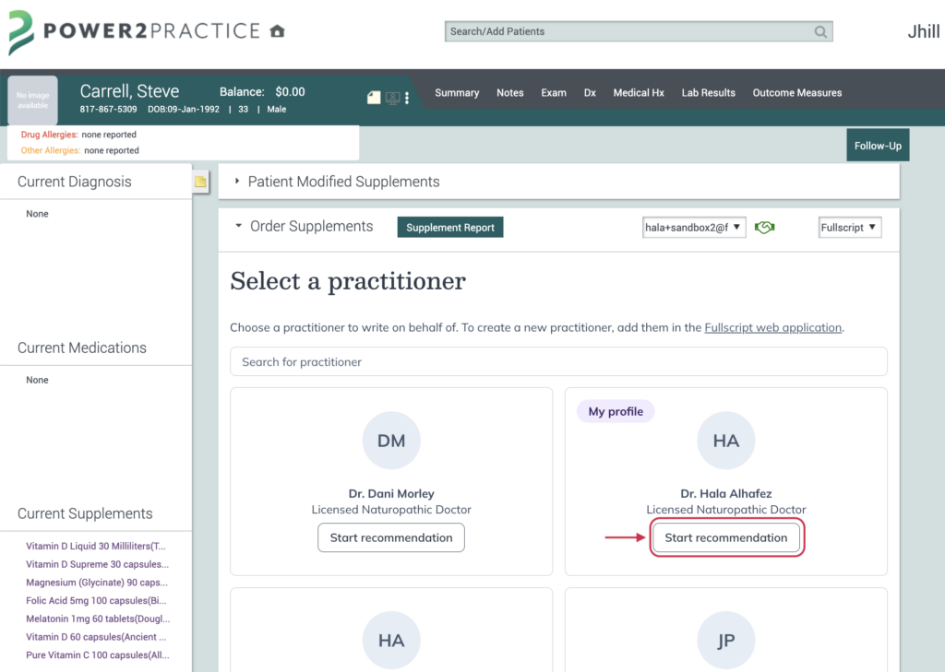Open Vitamin D Liquid 30 Milliliters supplement
945x672 pixels.
click(x=95, y=546)
